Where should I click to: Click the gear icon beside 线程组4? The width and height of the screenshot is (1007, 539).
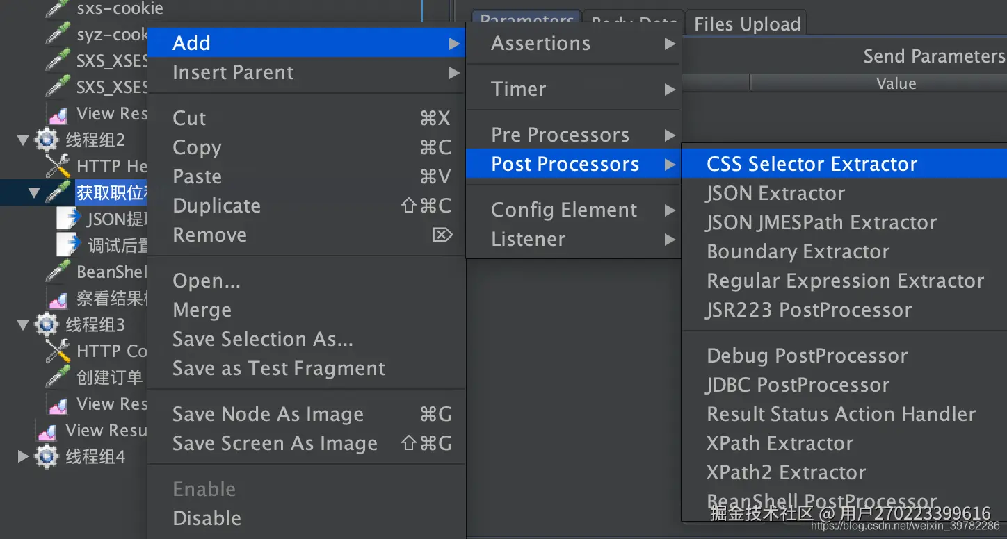coord(47,456)
